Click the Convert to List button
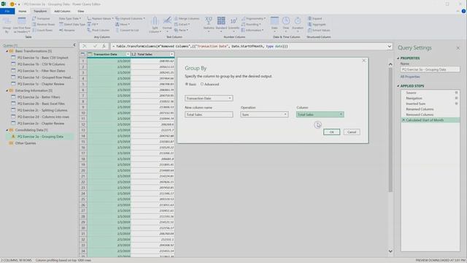The width and height of the screenshot is (467, 263). (127, 30)
